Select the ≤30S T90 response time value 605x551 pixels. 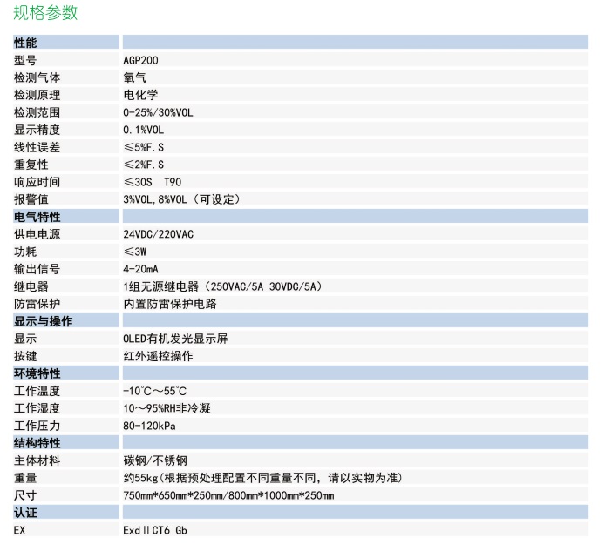tap(156, 182)
